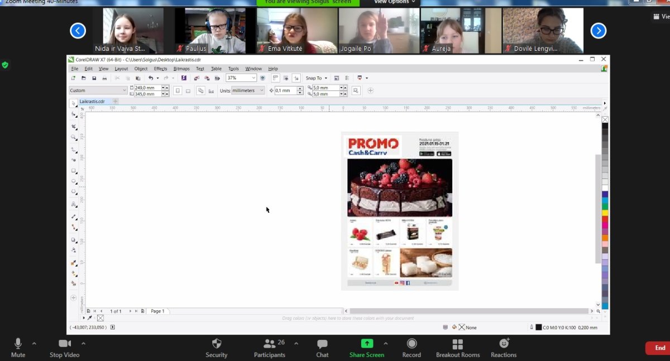
Task: Expand the Undo history dropdown arrow
Action: pyautogui.click(x=157, y=78)
